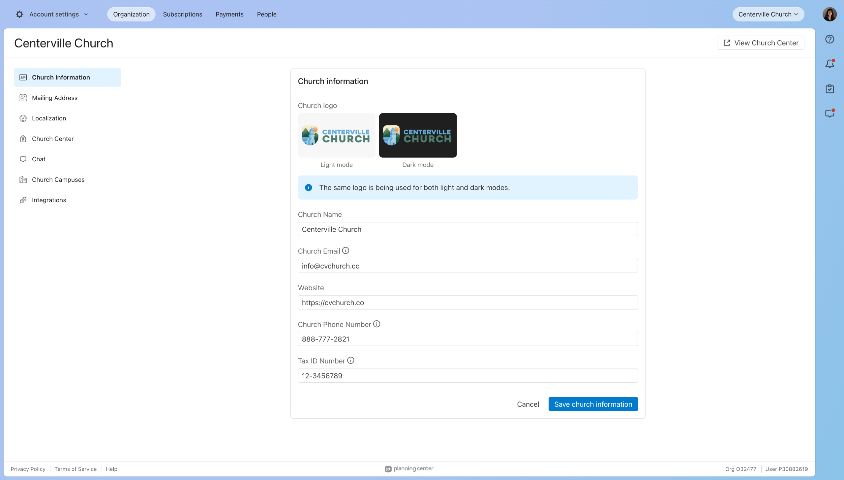Viewport: 844px width, 480px height.
Task: Click the blue info icon in logo notice
Action: 308,188
